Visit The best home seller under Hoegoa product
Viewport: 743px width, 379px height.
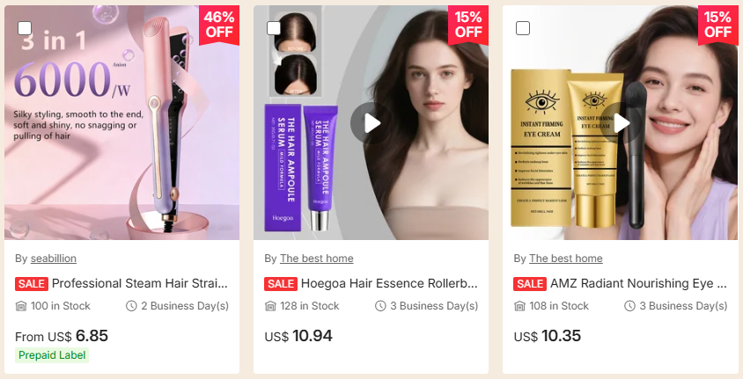(317, 259)
